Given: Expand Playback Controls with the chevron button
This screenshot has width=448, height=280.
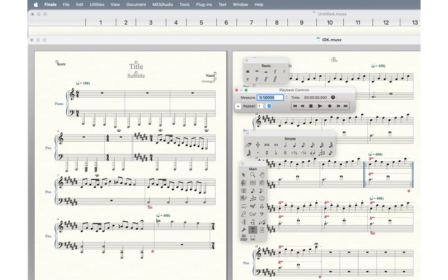Looking at the screenshot, I should pyautogui.click(x=237, y=106).
